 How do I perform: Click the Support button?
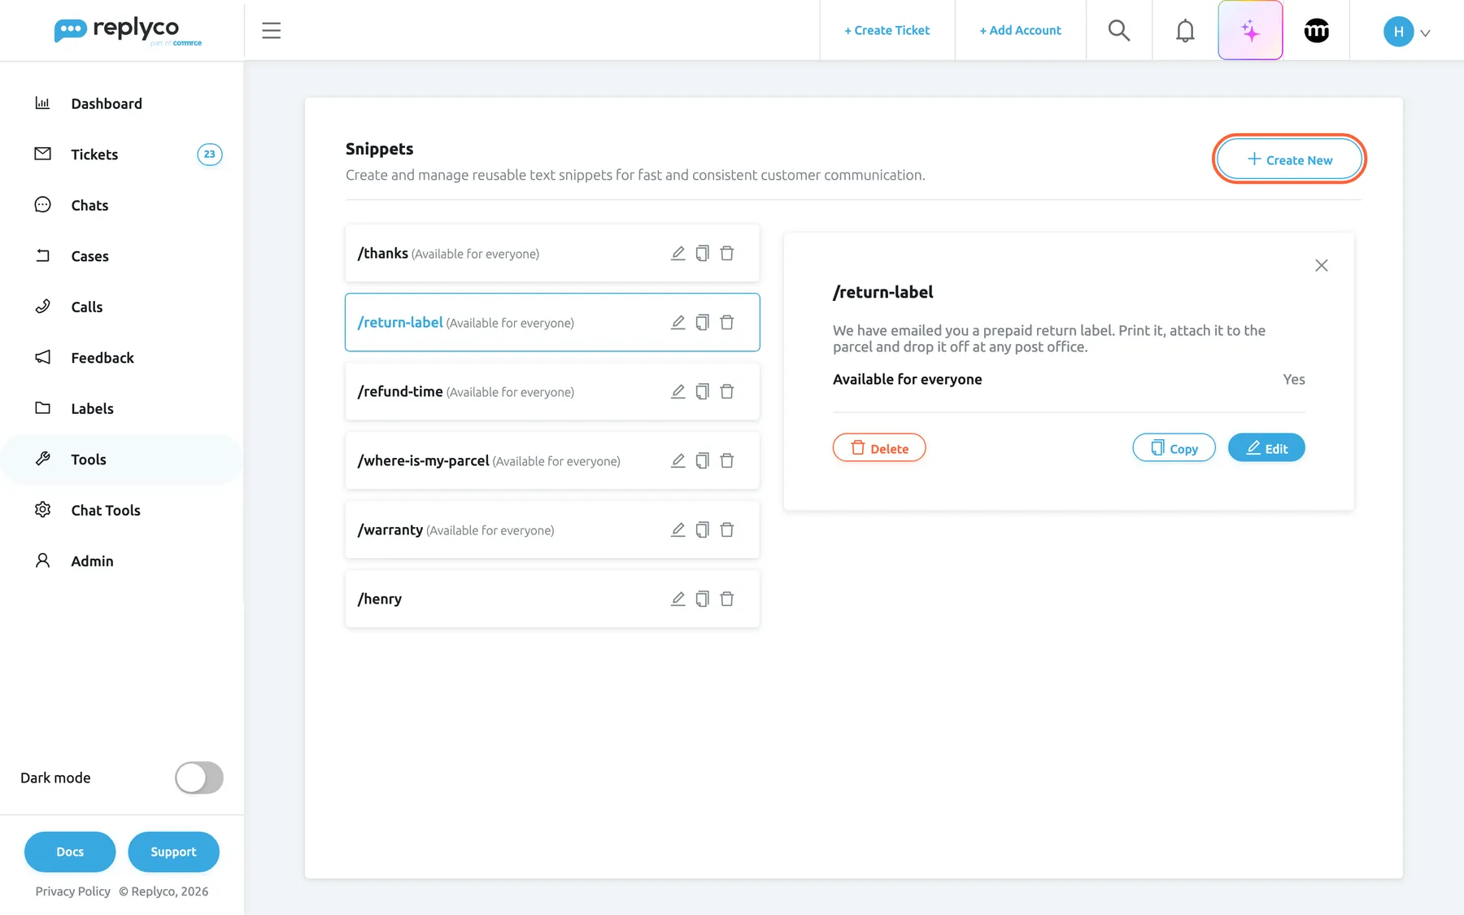point(173,852)
